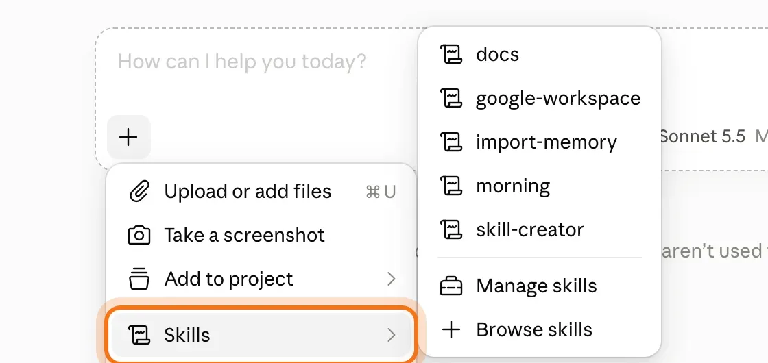Screen dimensions: 768x363
Task: Open Add to project submenu
Action: 261,279
